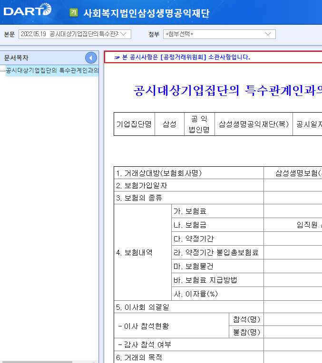Click the 삼성생명공익재단(복) cell
Screen dimensions: 322x363
coord(254,124)
